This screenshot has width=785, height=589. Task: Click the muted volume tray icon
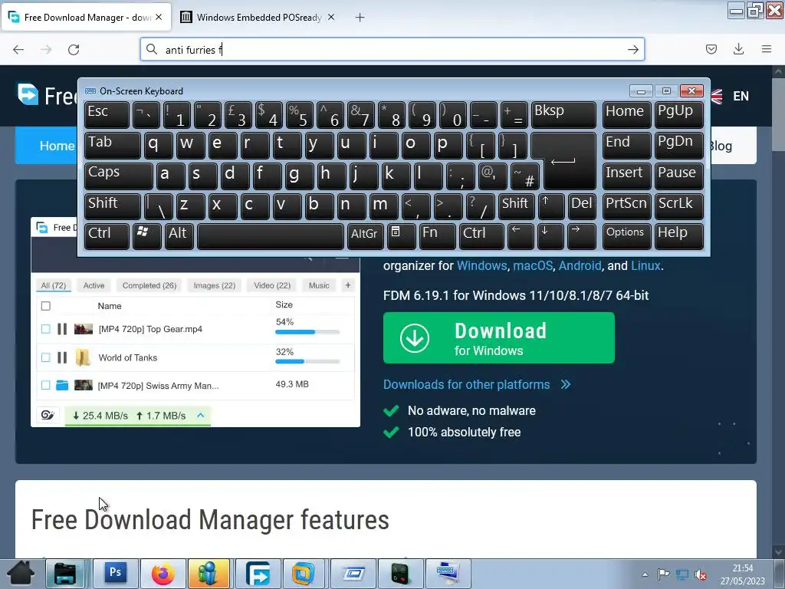[x=701, y=574]
